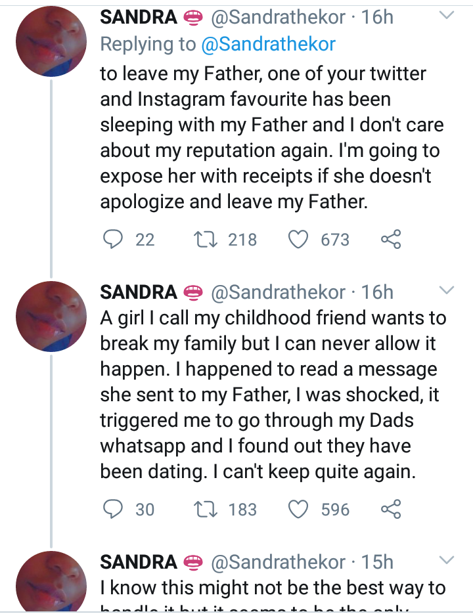Open SANDRA's profile name on the first tweet

tap(139, 17)
